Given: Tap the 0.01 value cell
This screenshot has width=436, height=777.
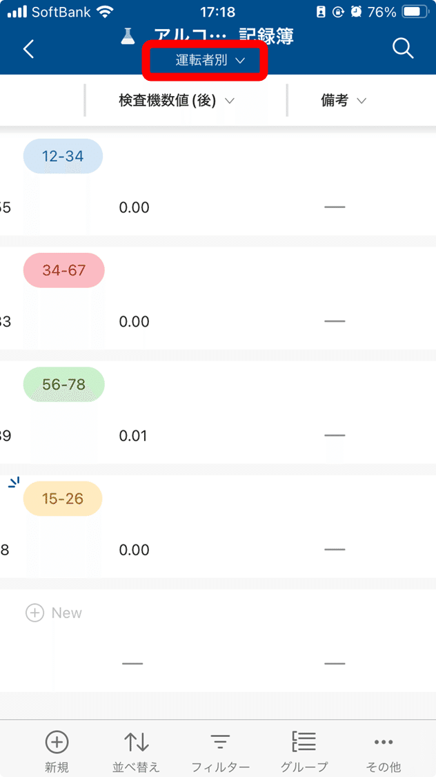Looking at the screenshot, I should pyautogui.click(x=134, y=436).
